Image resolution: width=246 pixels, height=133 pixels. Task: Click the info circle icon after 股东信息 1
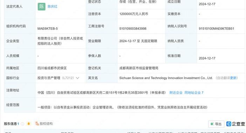click(22, 124)
